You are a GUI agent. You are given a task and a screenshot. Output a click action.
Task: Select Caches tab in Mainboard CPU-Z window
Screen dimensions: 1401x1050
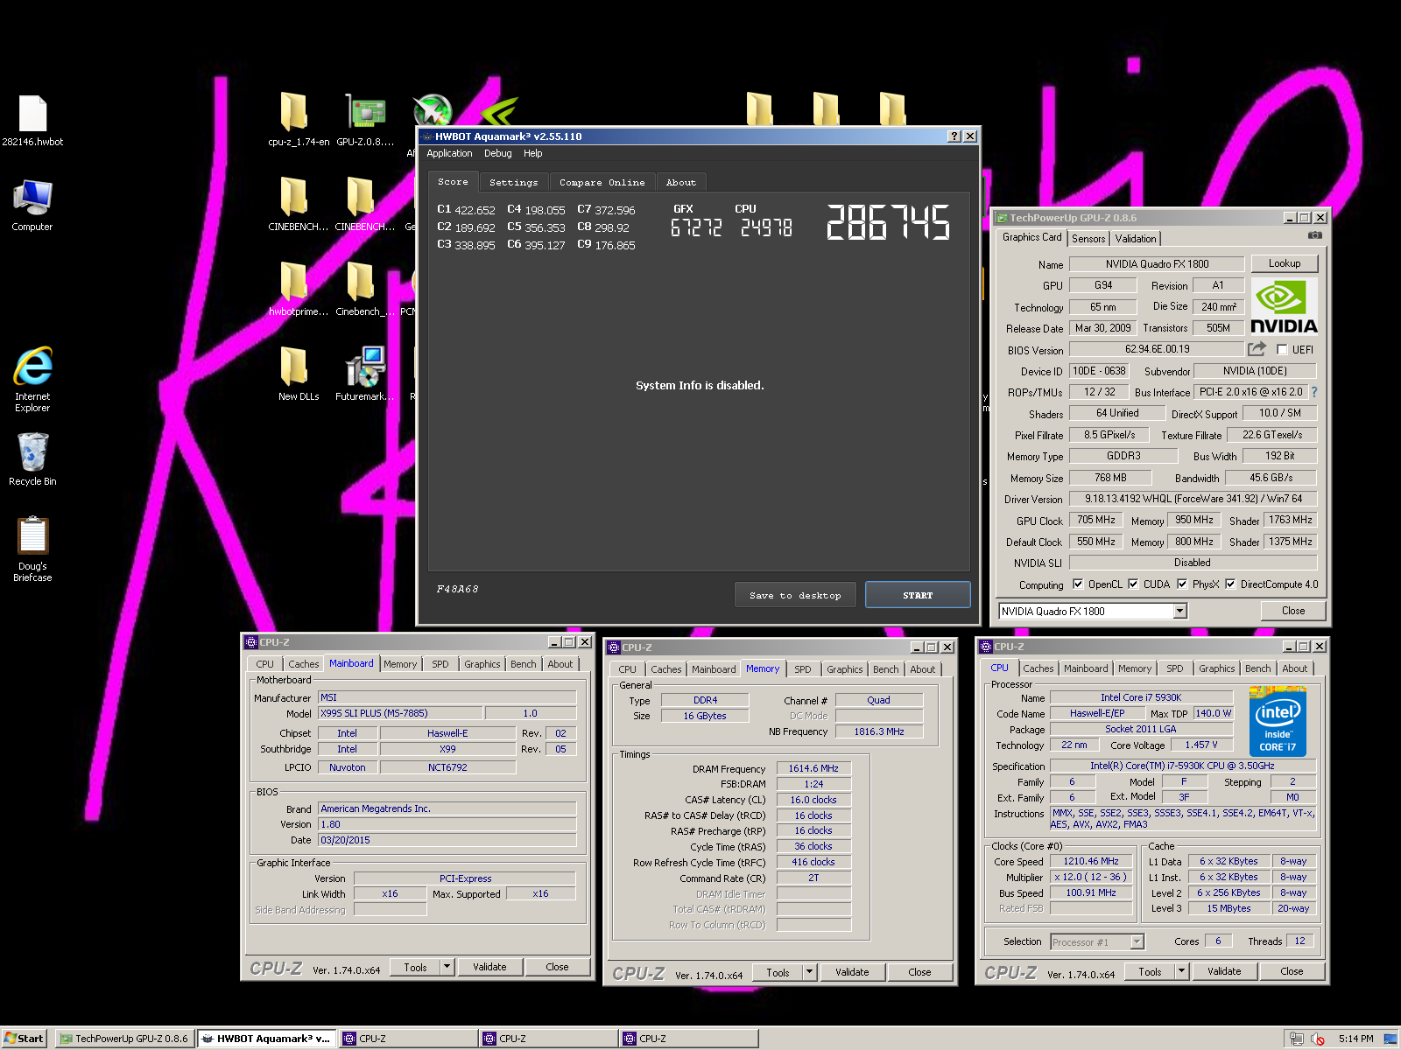point(304,664)
